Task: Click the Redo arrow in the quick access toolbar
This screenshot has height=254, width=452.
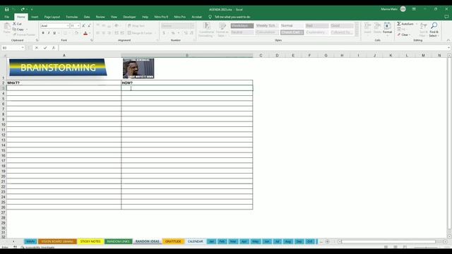Action: pos(23,9)
